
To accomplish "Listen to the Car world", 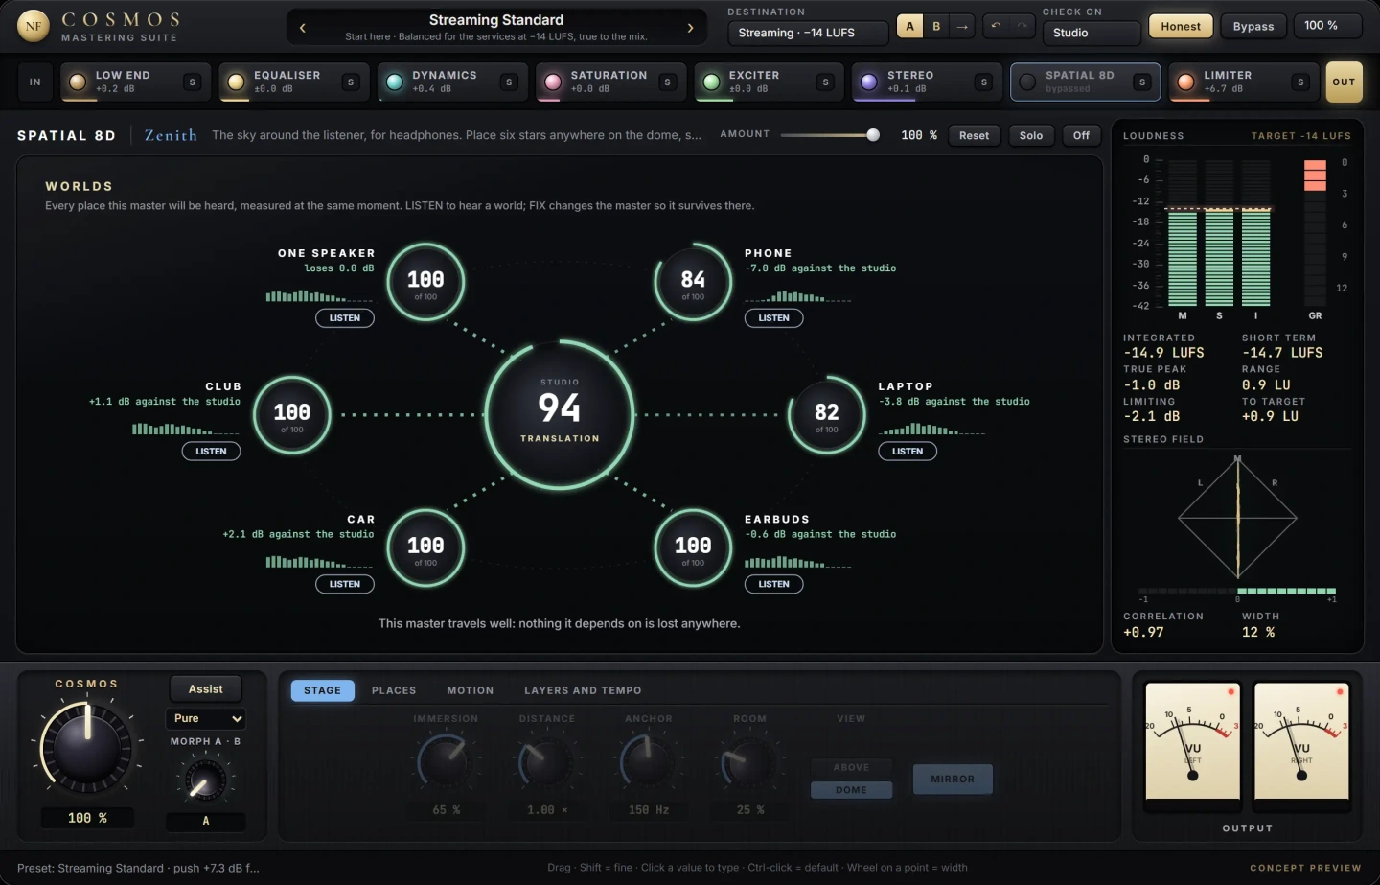I will point(345,584).
